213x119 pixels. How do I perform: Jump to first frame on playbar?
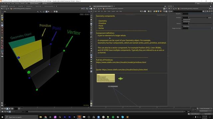click(x=2, y=109)
